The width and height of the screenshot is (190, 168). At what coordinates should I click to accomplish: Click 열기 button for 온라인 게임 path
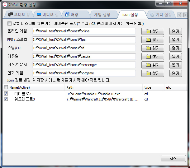pos(176,31)
